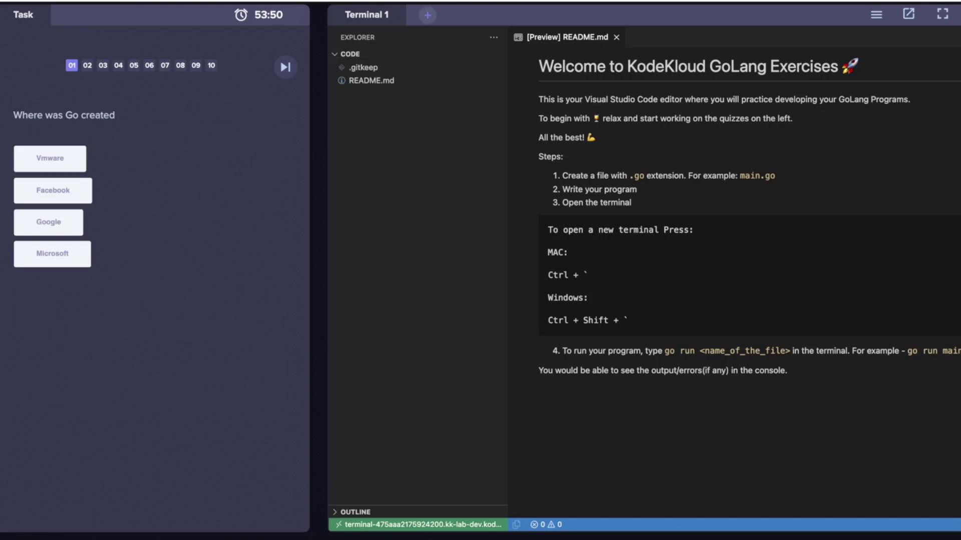The image size is (961, 540).
Task: Open Explorer more actions ellipsis
Action: (494, 37)
